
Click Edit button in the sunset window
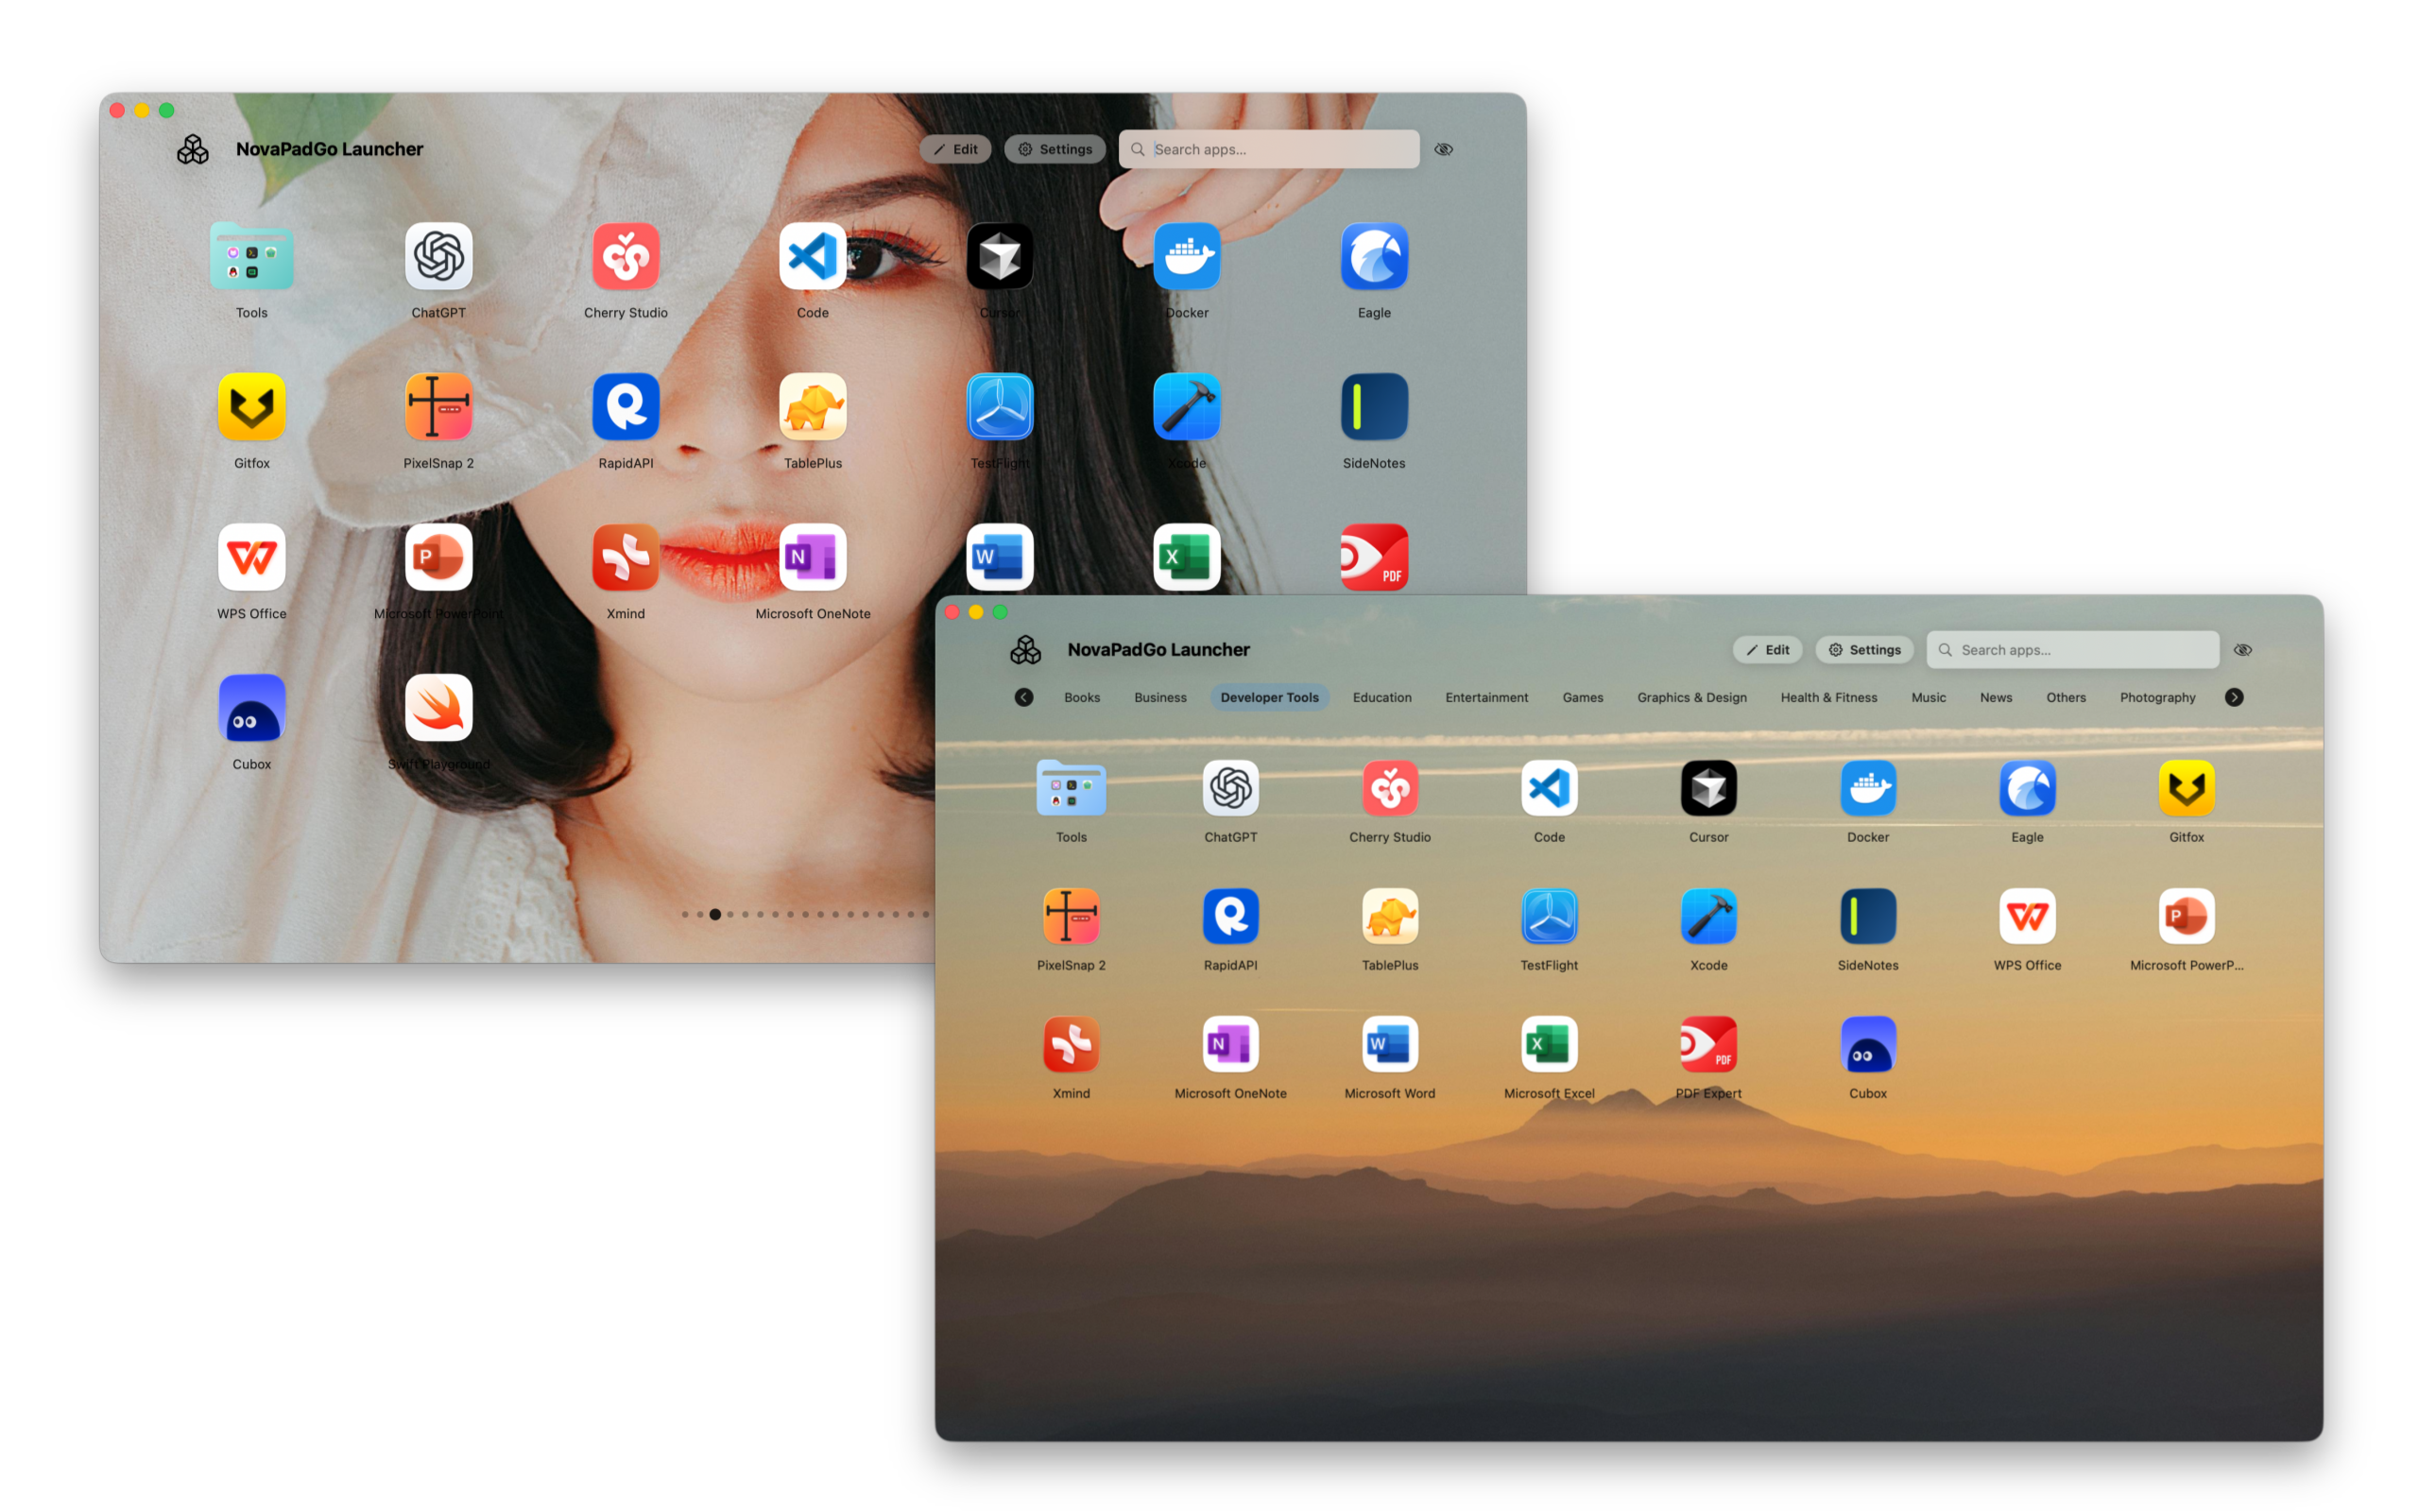coord(1767,650)
